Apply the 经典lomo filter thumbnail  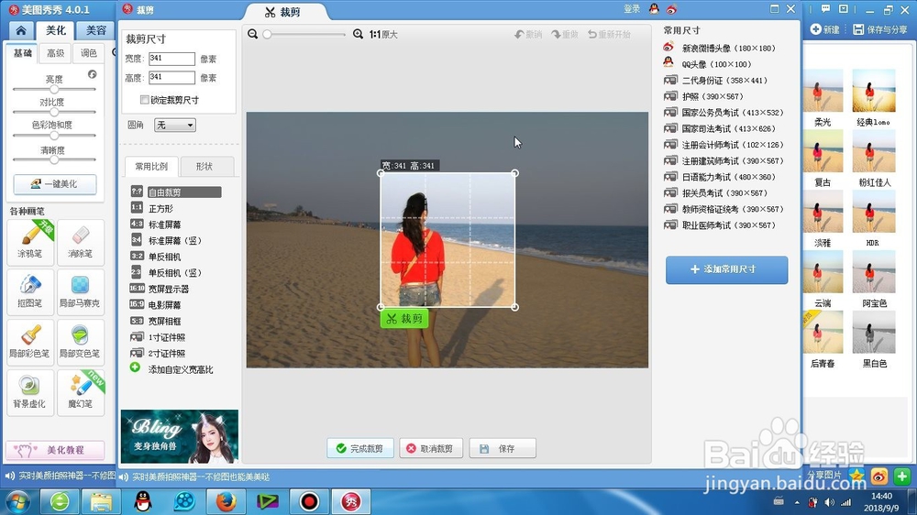pos(874,91)
